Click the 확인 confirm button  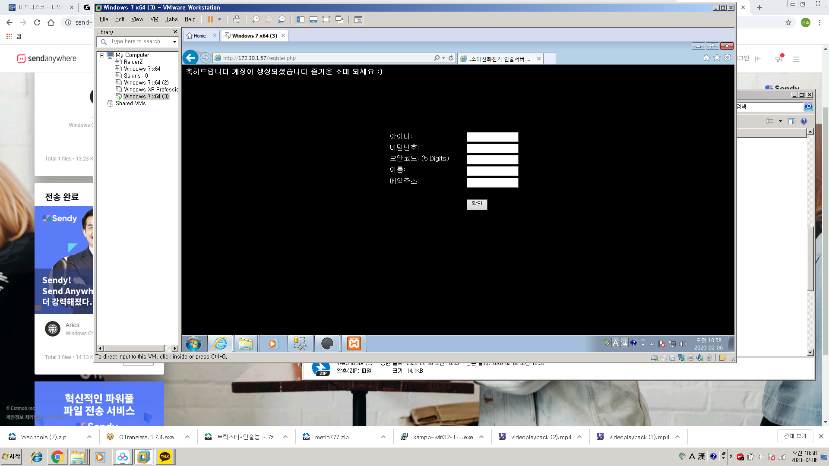(477, 204)
